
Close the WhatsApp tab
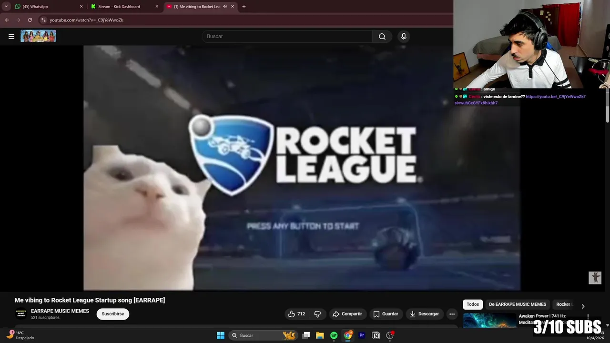(x=81, y=7)
